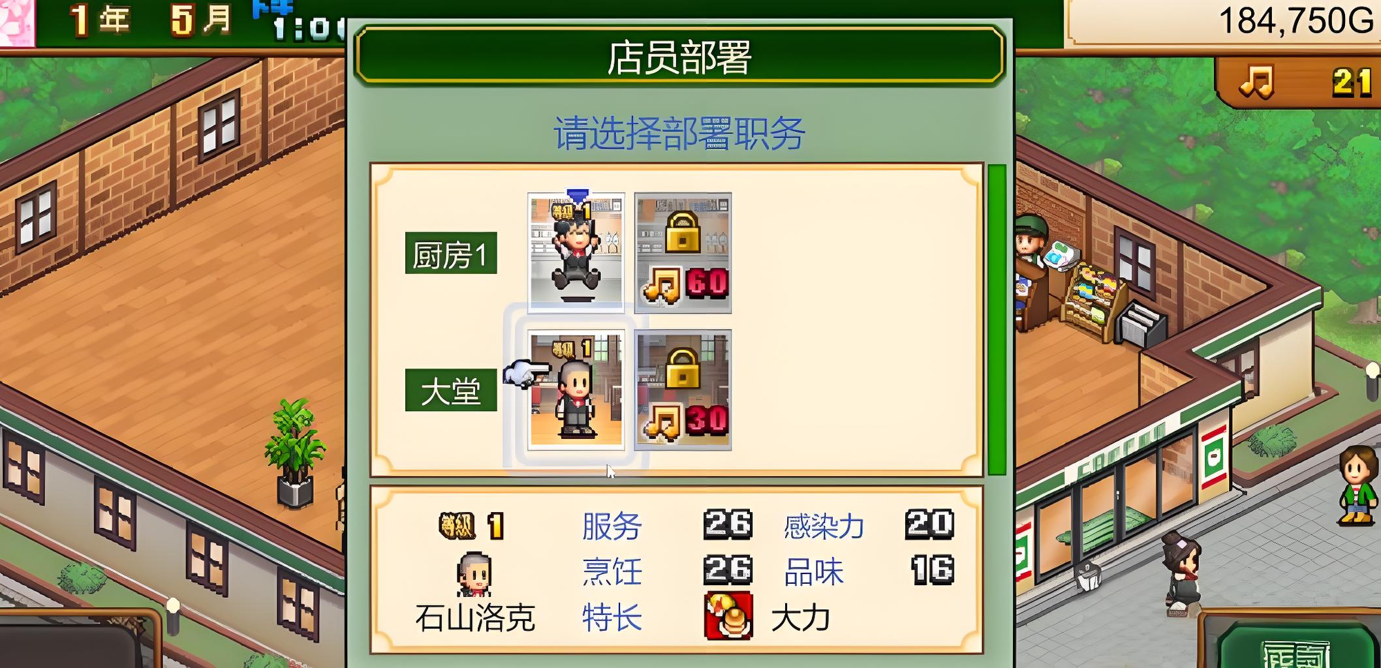Screen dimensions: 1381x668
Task: Click the 石山洛克 character portrait
Action: pyautogui.click(x=474, y=575)
